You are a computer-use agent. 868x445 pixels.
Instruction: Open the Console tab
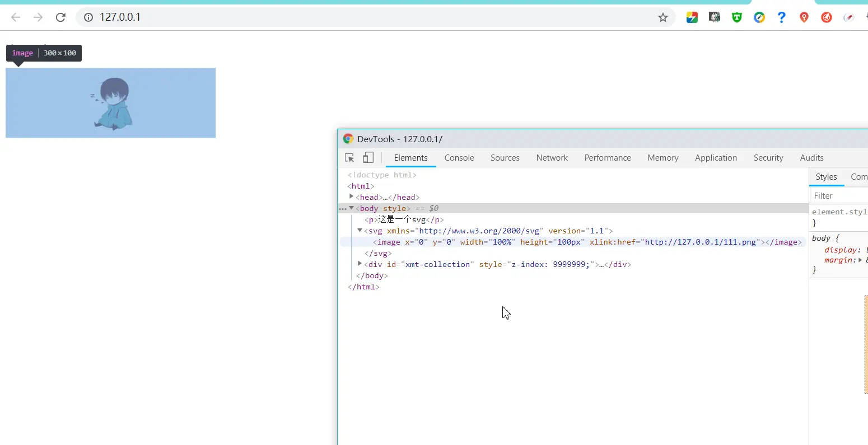[x=459, y=158]
